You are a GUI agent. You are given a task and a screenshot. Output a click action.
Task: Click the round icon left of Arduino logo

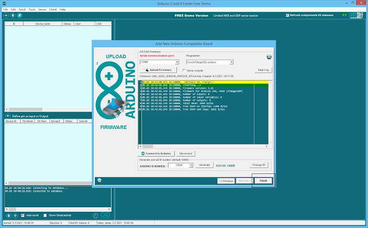pyautogui.click(x=95, y=215)
